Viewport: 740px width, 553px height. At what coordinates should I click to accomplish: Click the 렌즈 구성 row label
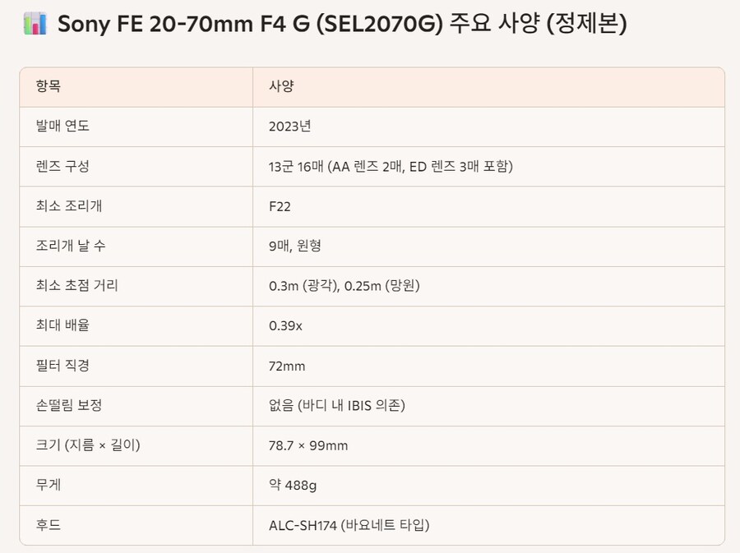pos(62,166)
